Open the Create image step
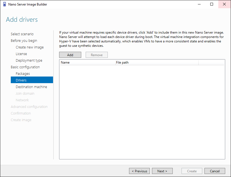Viewport: 231px width, 177px height. [x=21, y=120]
